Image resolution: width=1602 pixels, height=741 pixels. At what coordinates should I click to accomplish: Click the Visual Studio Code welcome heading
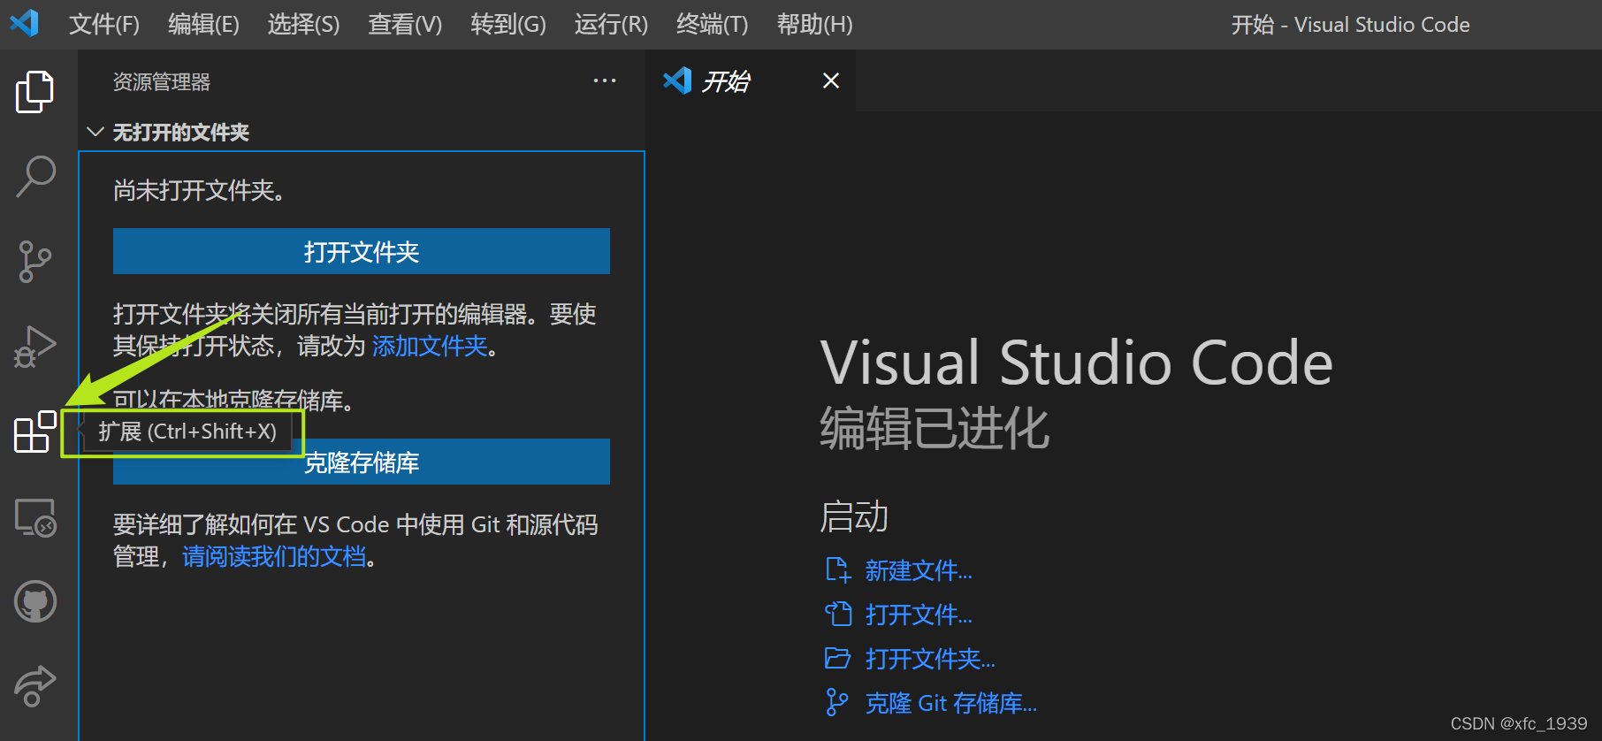1076,363
